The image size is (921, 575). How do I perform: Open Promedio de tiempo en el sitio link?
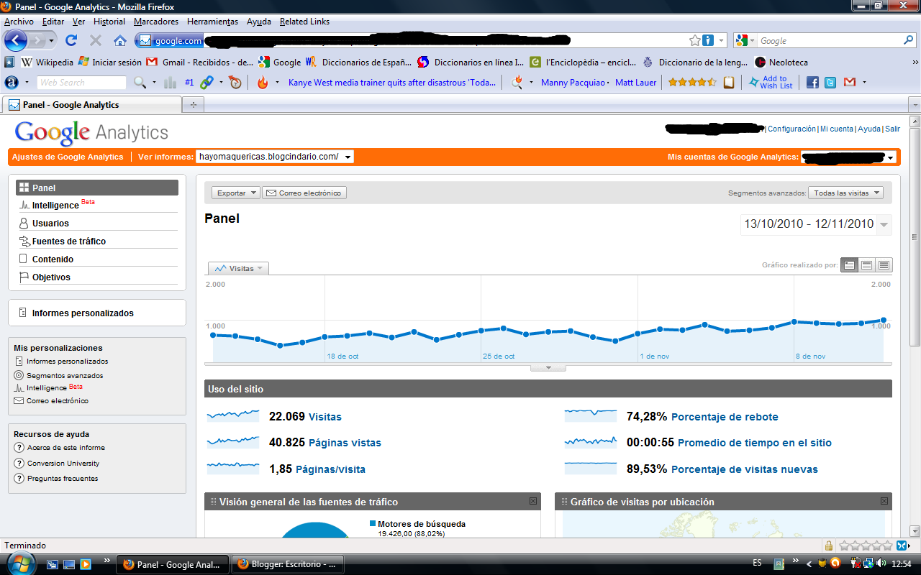click(755, 443)
